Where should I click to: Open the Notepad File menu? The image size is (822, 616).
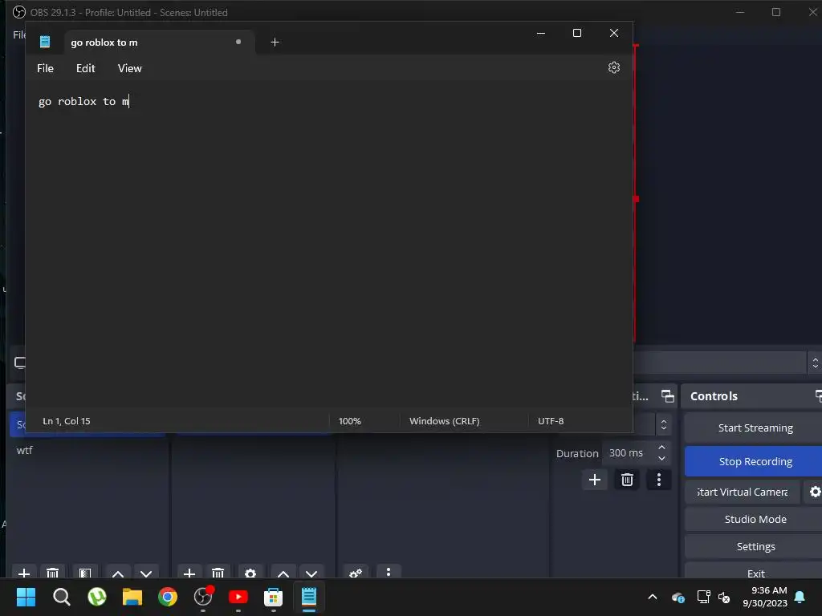click(x=45, y=68)
